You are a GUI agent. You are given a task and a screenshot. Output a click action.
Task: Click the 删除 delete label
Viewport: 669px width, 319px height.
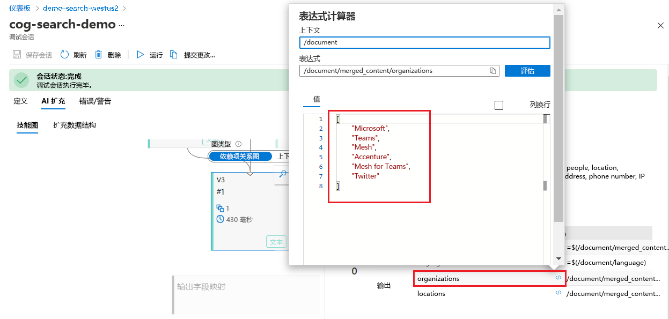tap(114, 55)
